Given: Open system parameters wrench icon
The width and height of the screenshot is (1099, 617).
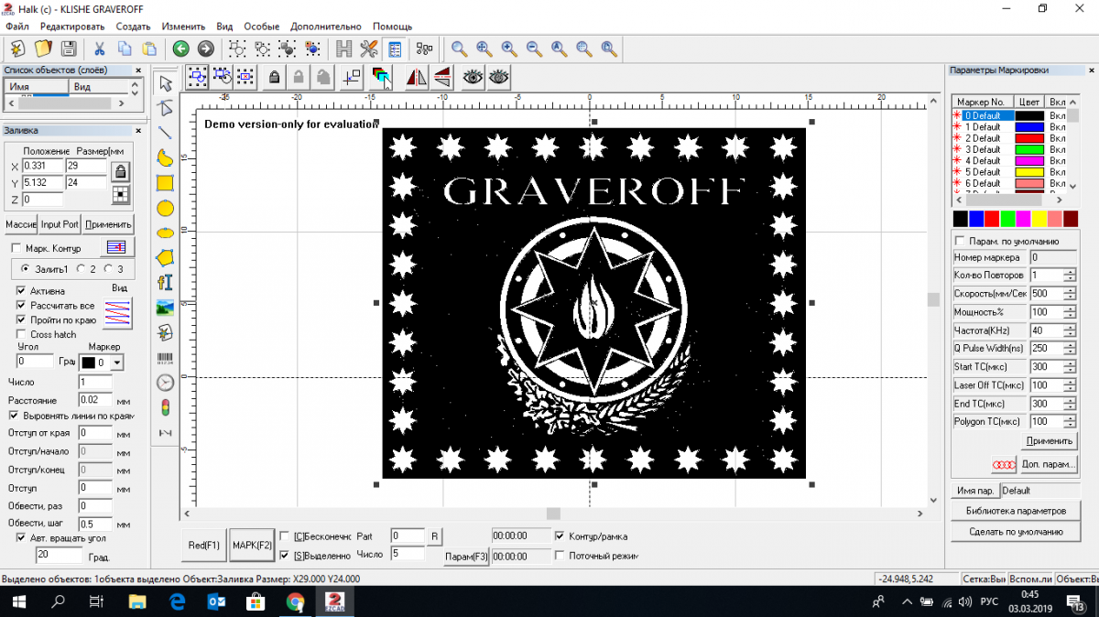Looking at the screenshot, I should pos(369,49).
